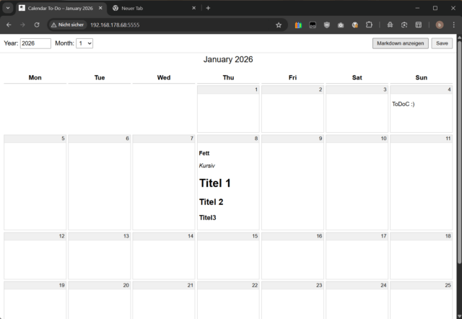462x319 pixels.
Task: Reload the calendar page
Action: 35,25
